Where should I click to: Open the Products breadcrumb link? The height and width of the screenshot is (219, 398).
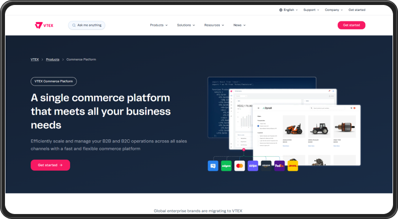coord(53,59)
